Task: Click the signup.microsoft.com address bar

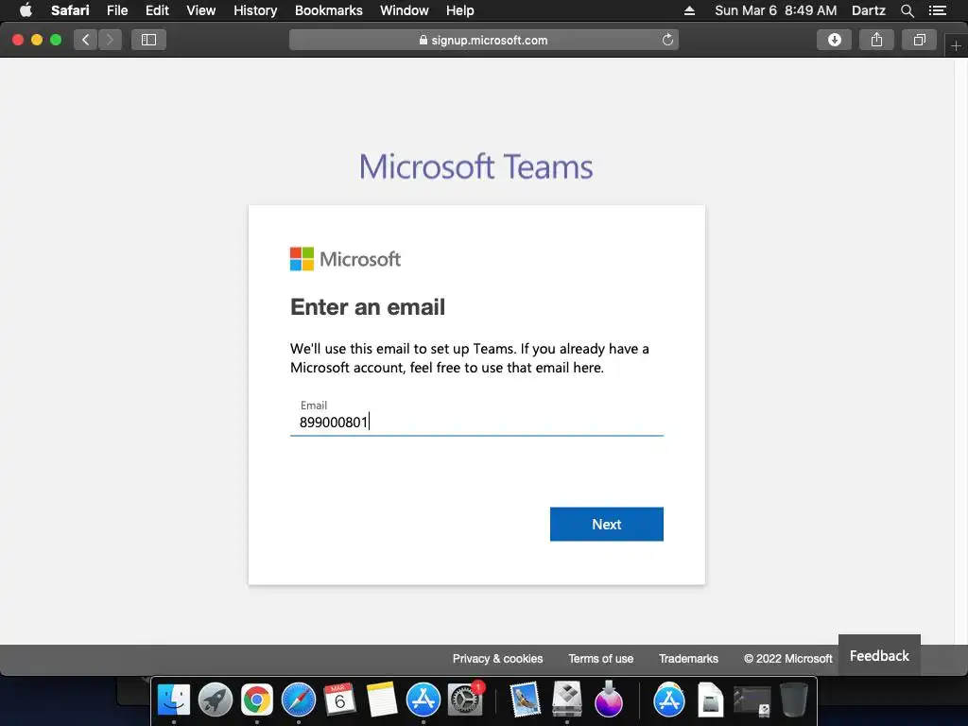Action: (483, 40)
